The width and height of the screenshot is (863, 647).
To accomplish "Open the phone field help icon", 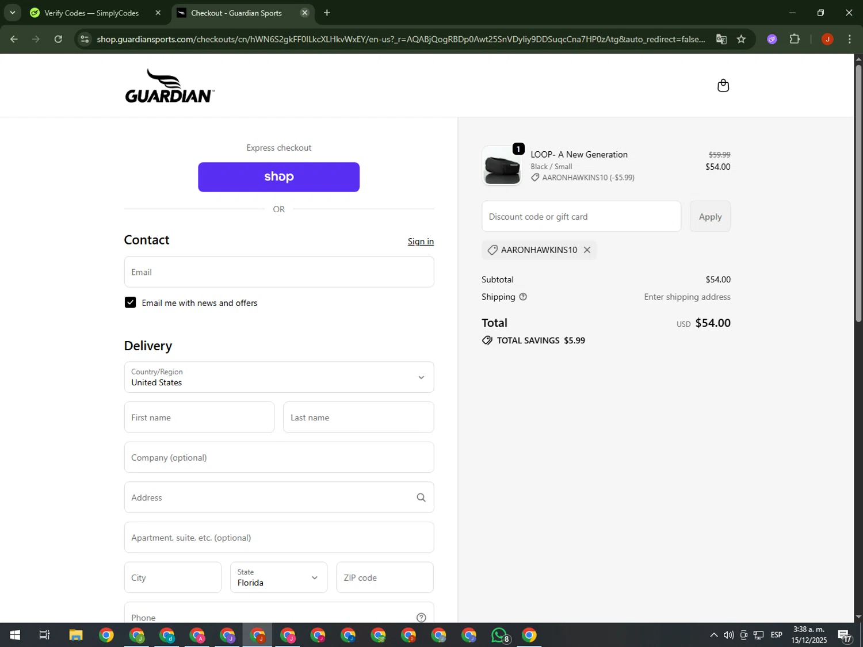I will pos(421,617).
